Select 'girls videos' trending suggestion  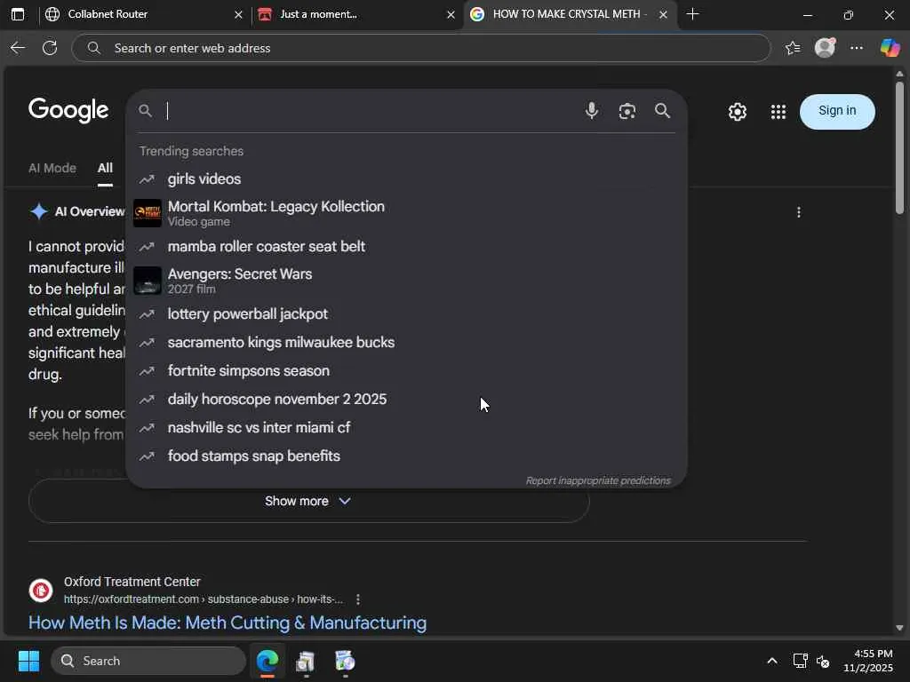click(x=406, y=178)
